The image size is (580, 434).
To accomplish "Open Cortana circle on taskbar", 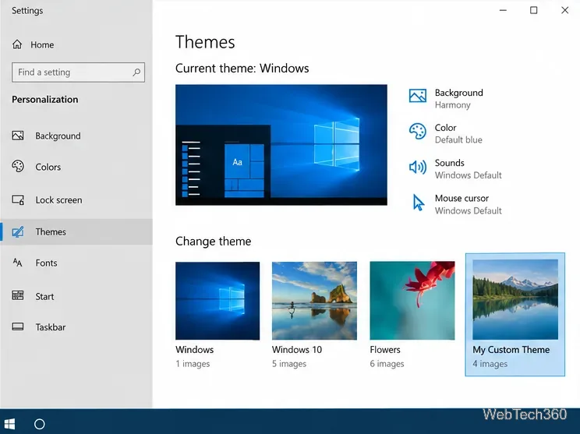I will coord(40,424).
